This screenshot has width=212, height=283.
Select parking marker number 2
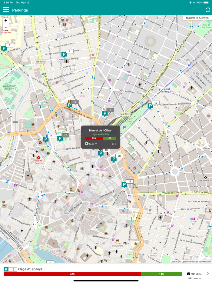46,139
